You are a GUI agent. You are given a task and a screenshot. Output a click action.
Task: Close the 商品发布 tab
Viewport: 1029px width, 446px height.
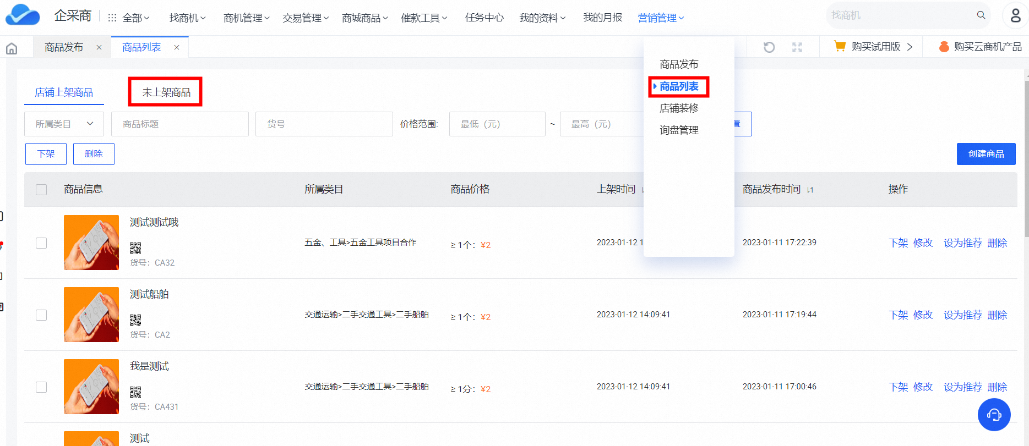pyautogui.click(x=99, y=47)
